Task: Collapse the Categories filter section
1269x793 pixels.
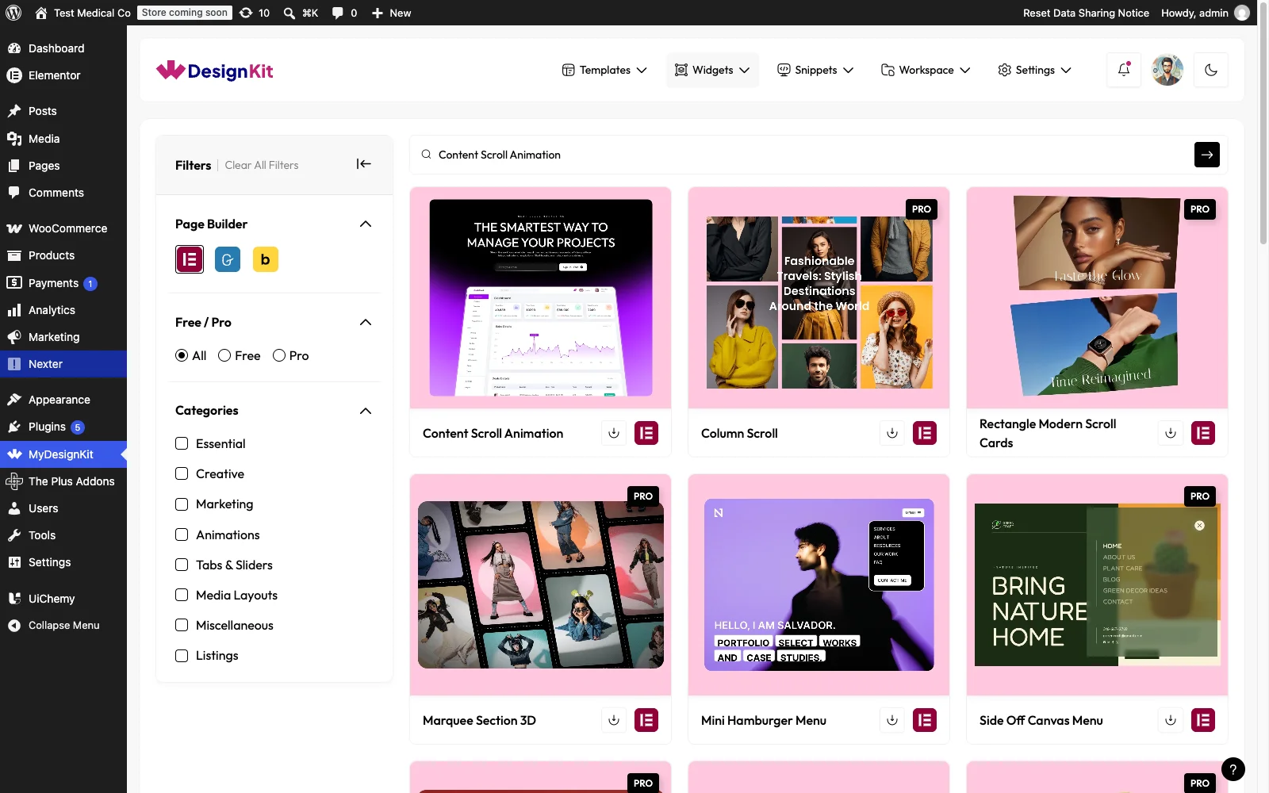Action: (x=366, y=411)
